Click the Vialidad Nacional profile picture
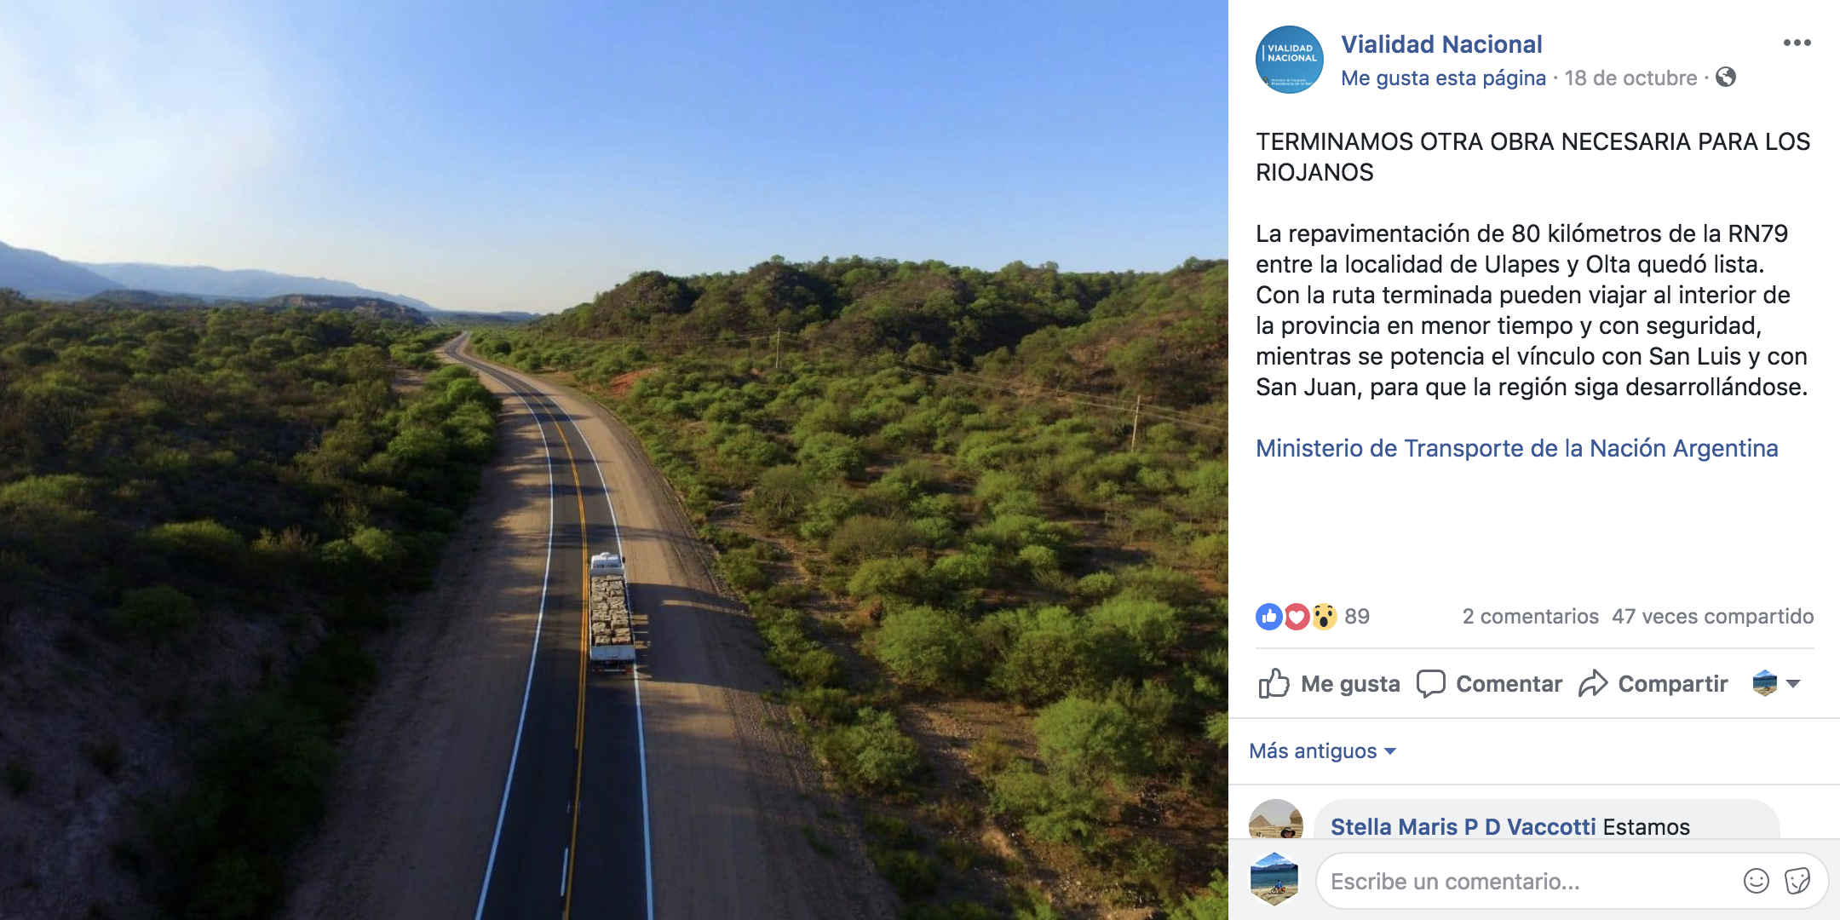1840x920 pixels. [1290, 60]
